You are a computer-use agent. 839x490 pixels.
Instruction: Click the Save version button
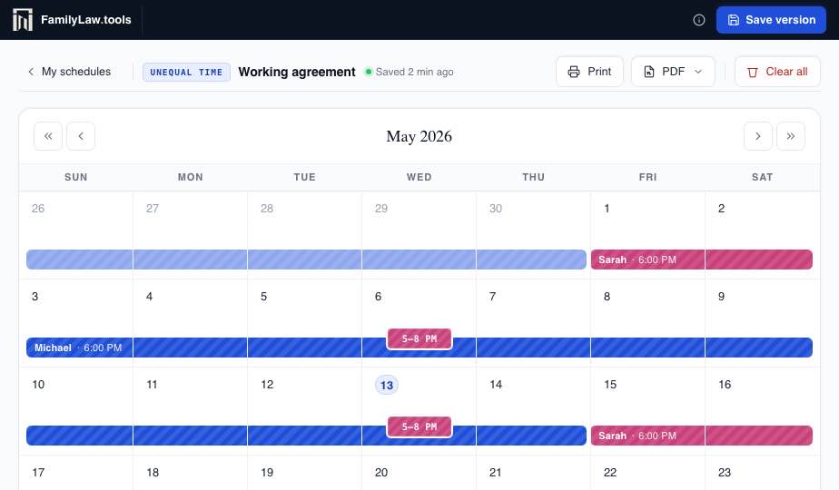point(771,20)
